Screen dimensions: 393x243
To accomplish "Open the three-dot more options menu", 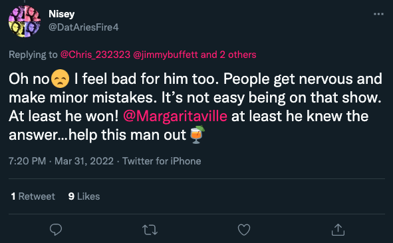I will (x=378, y=14).
